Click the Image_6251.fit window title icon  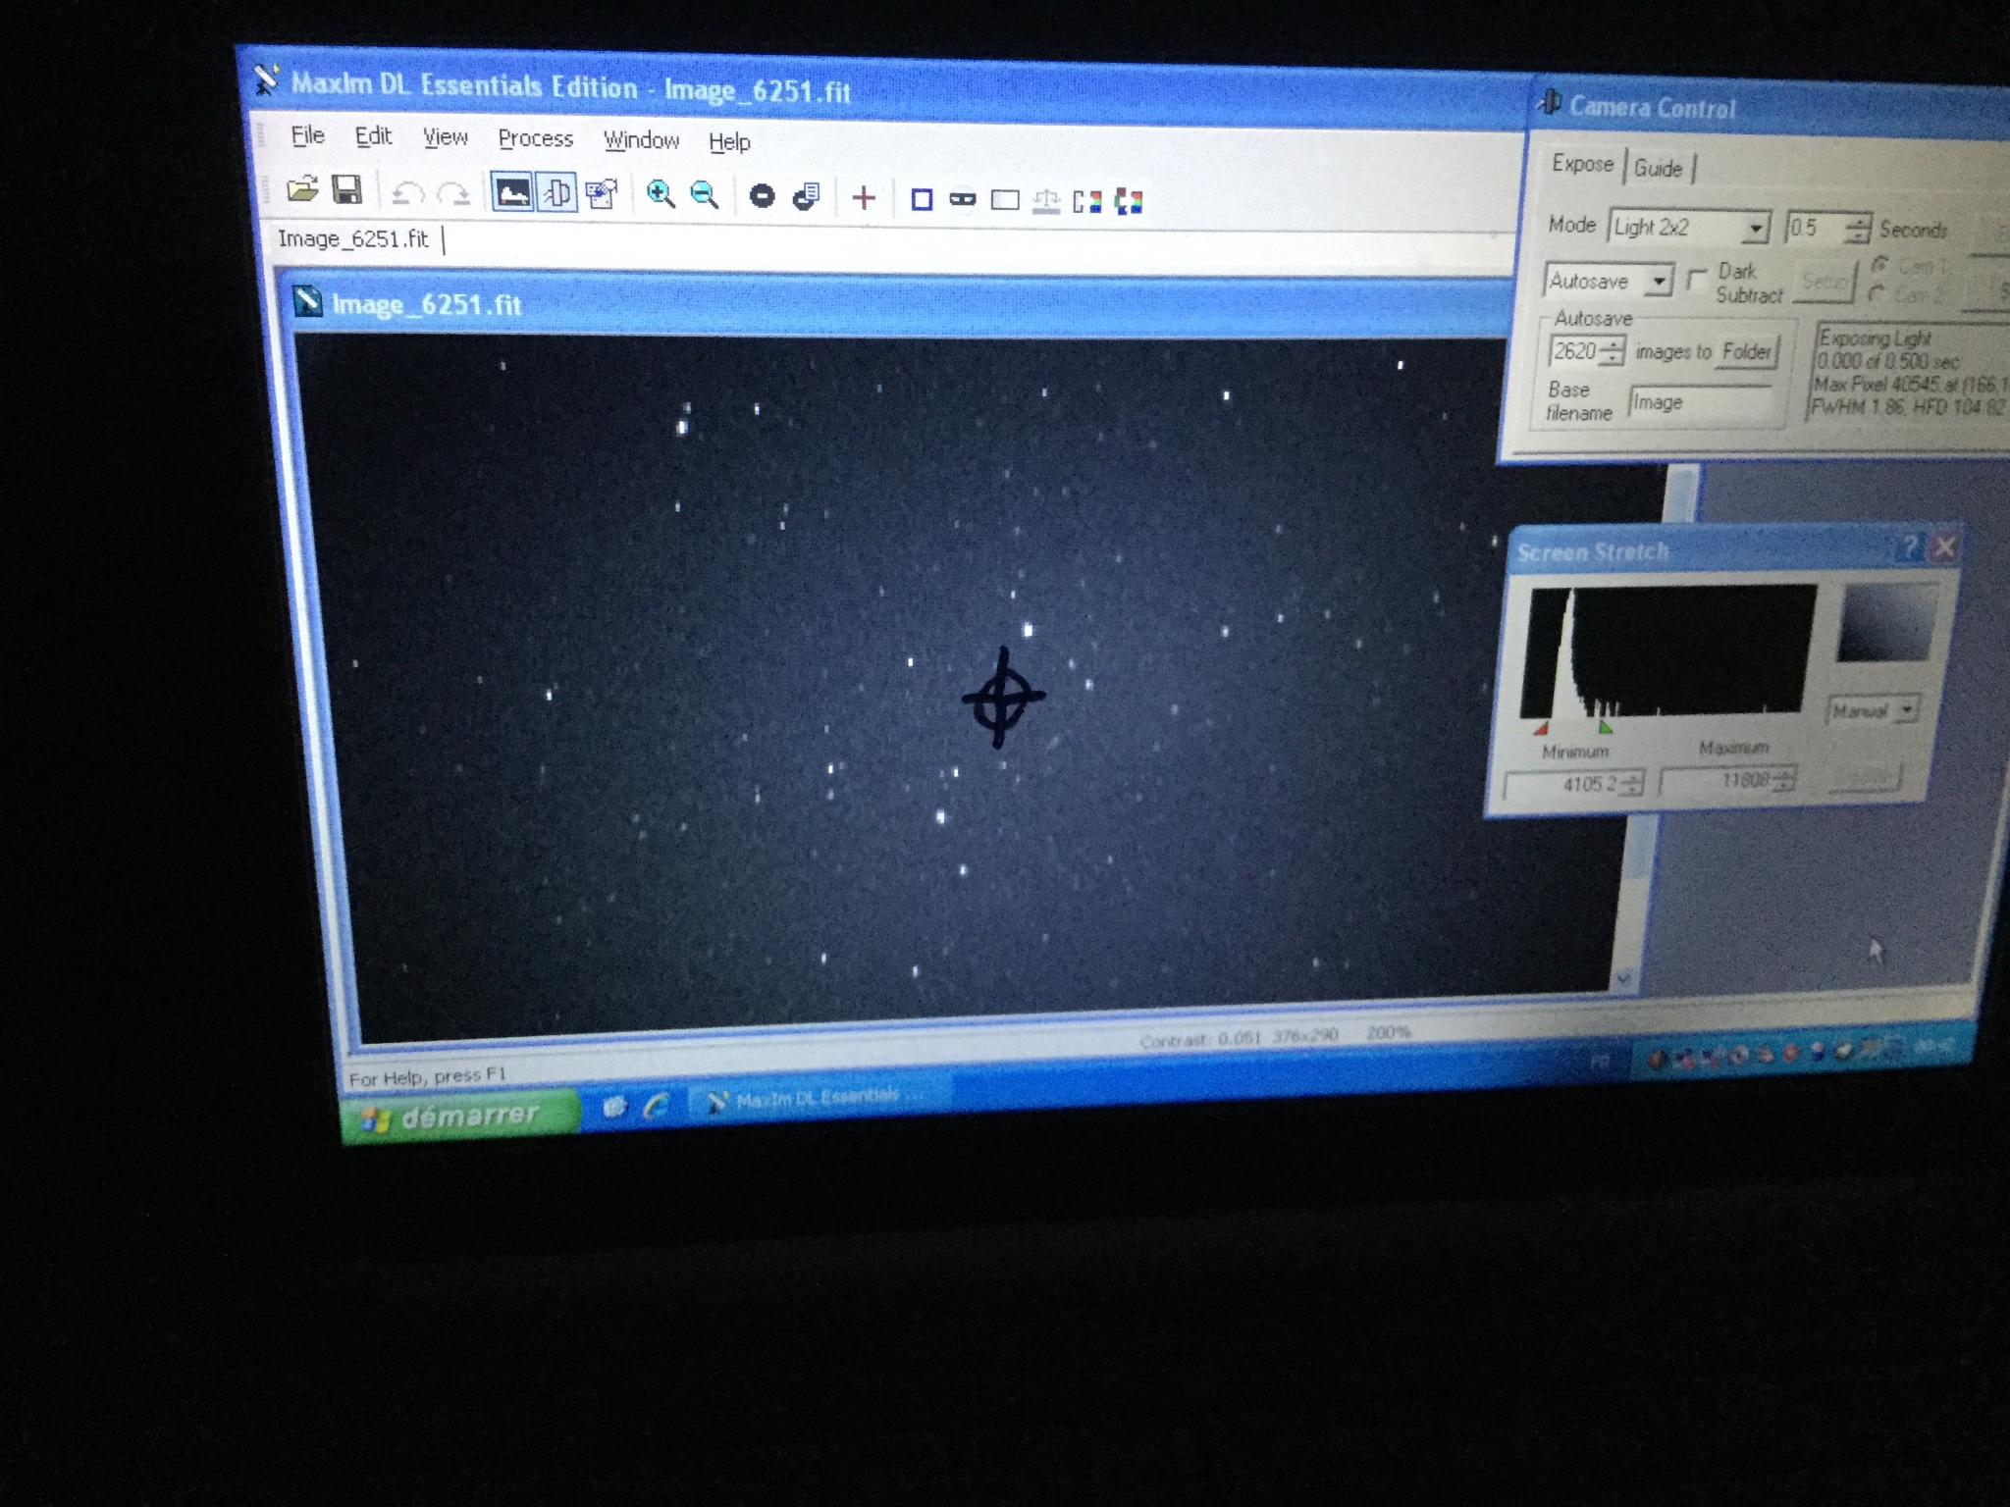tap(308, 301)
